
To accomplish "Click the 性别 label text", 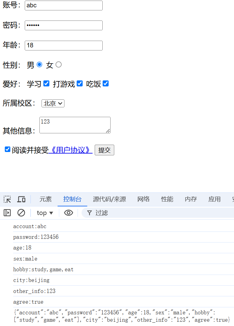I will click(x=12, y=65).
